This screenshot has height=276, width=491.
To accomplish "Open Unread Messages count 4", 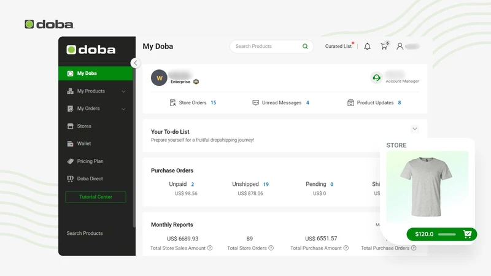I will click(x=307, y=102).
